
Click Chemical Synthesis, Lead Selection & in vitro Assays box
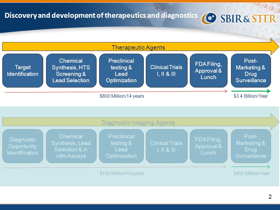click(x=71, y=146)
